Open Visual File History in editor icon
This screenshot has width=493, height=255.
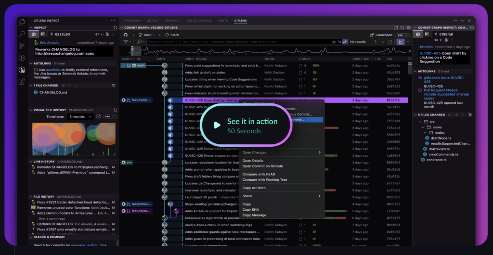click(98, 116)
